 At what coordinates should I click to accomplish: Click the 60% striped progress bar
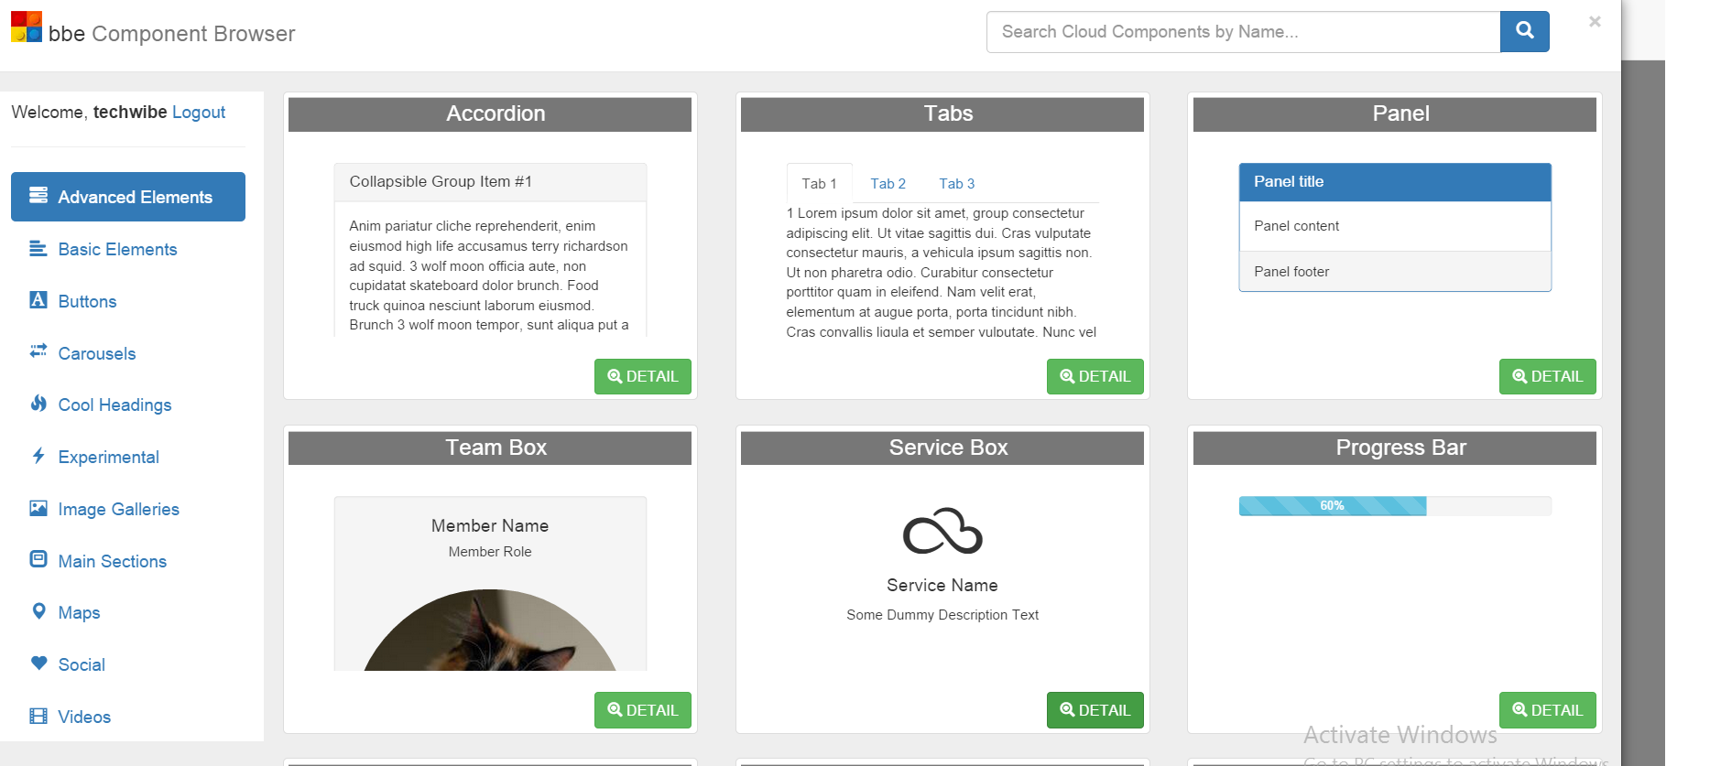click(x=1333, y=505)
